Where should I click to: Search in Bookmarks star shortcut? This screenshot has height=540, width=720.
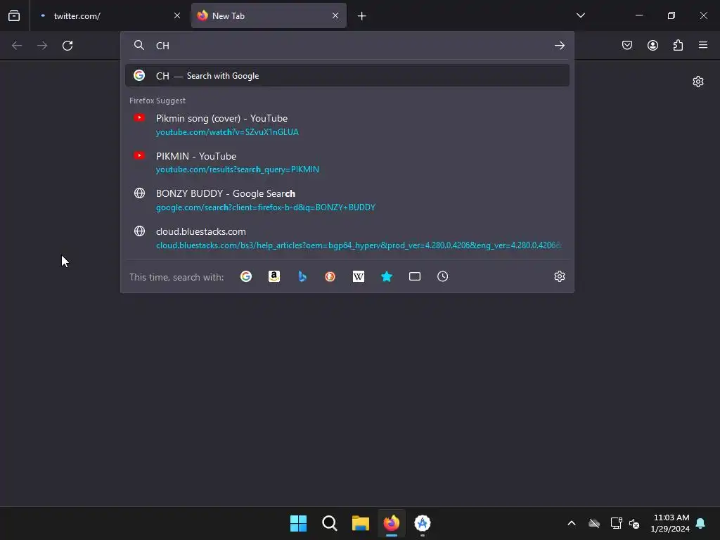click(x=387, y=276)
